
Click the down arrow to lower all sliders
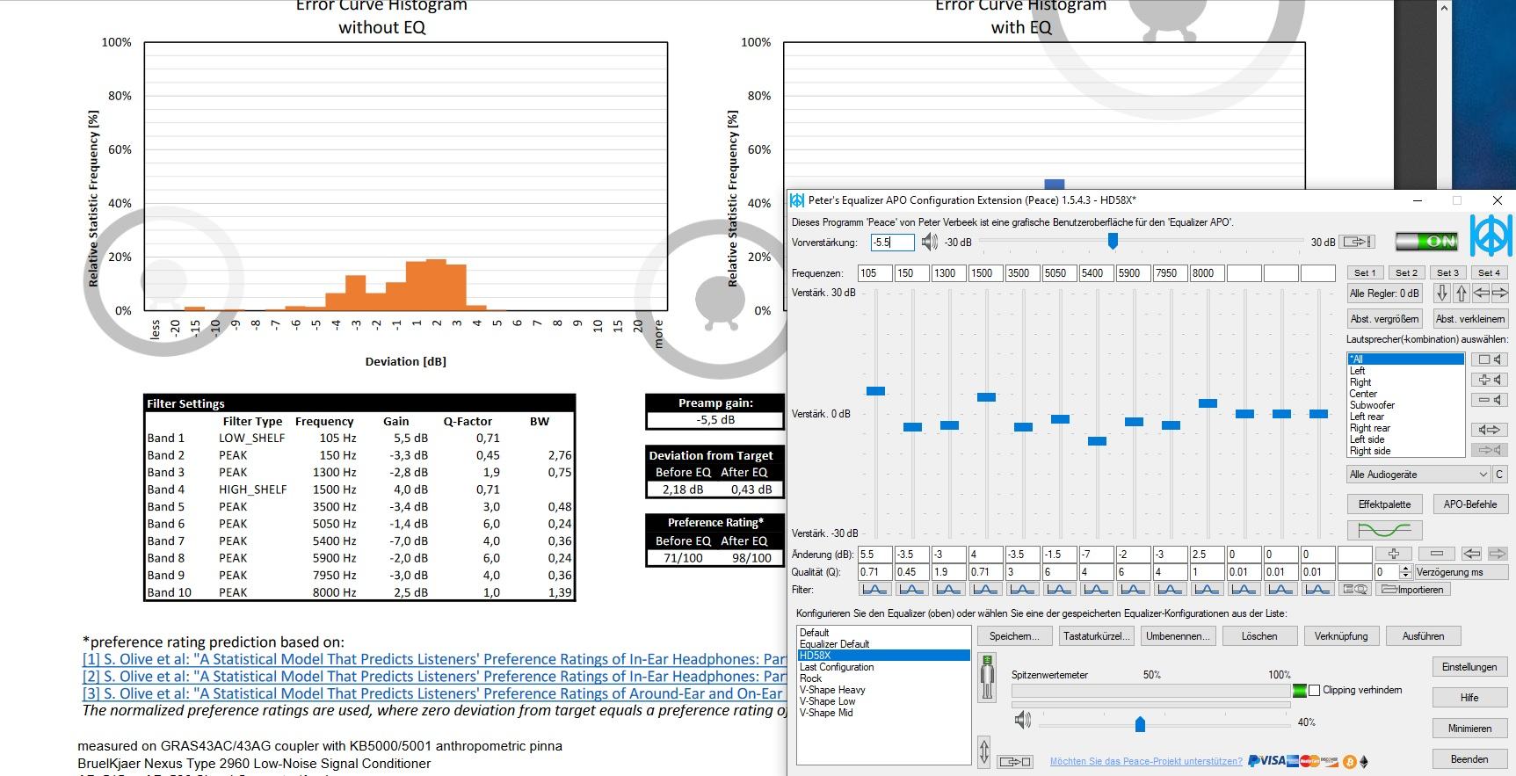point(1442,294)
